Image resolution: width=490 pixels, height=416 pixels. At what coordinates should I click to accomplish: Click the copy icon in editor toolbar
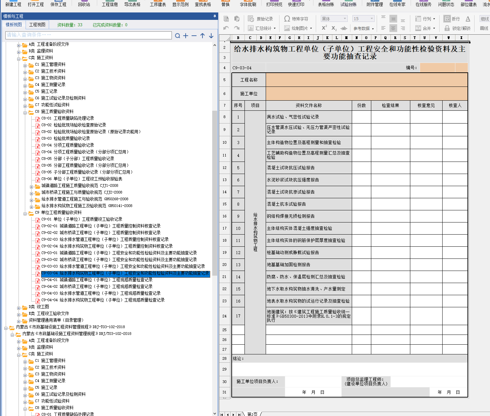(x=226, y=19)
